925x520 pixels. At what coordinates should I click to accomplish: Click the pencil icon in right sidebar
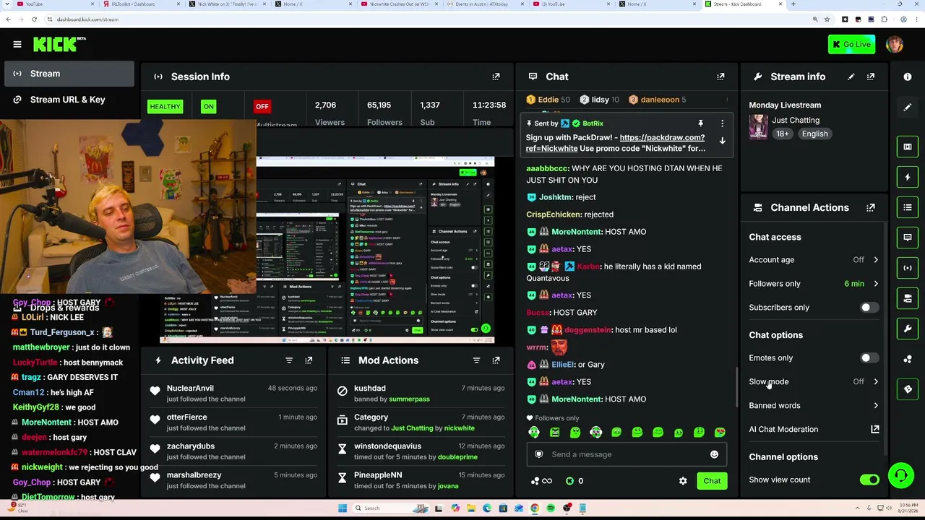pyautogui.click(x=908, y=107)
